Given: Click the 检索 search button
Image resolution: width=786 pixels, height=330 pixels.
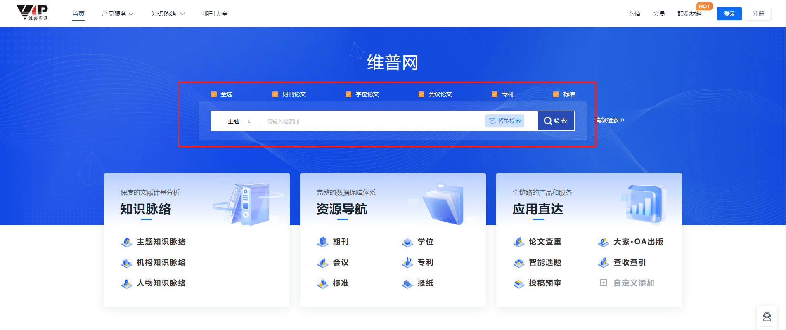Looking at the screenshot, I should (x=556, y=121).
